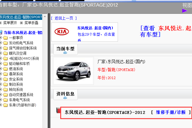This screenshot has width=192, height=128.
Task: Expand the 制动系统 tree node
Action: coord(1,84)
